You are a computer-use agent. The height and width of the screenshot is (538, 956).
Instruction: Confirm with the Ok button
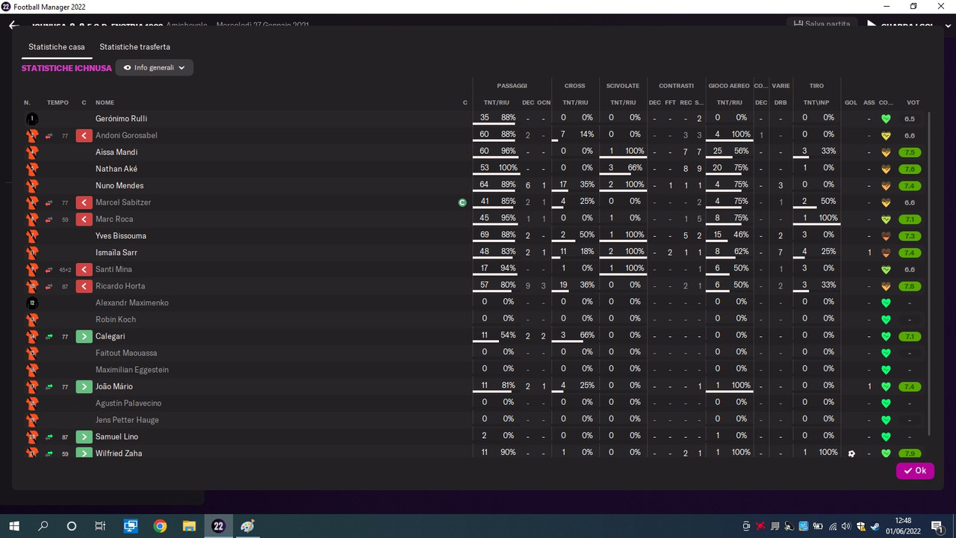(x=915, y=471)
